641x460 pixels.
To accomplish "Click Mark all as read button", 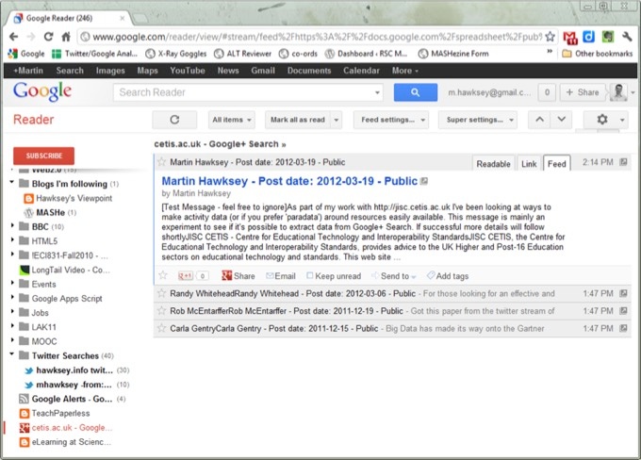I will pyautogui.click(x=298, y=120).
